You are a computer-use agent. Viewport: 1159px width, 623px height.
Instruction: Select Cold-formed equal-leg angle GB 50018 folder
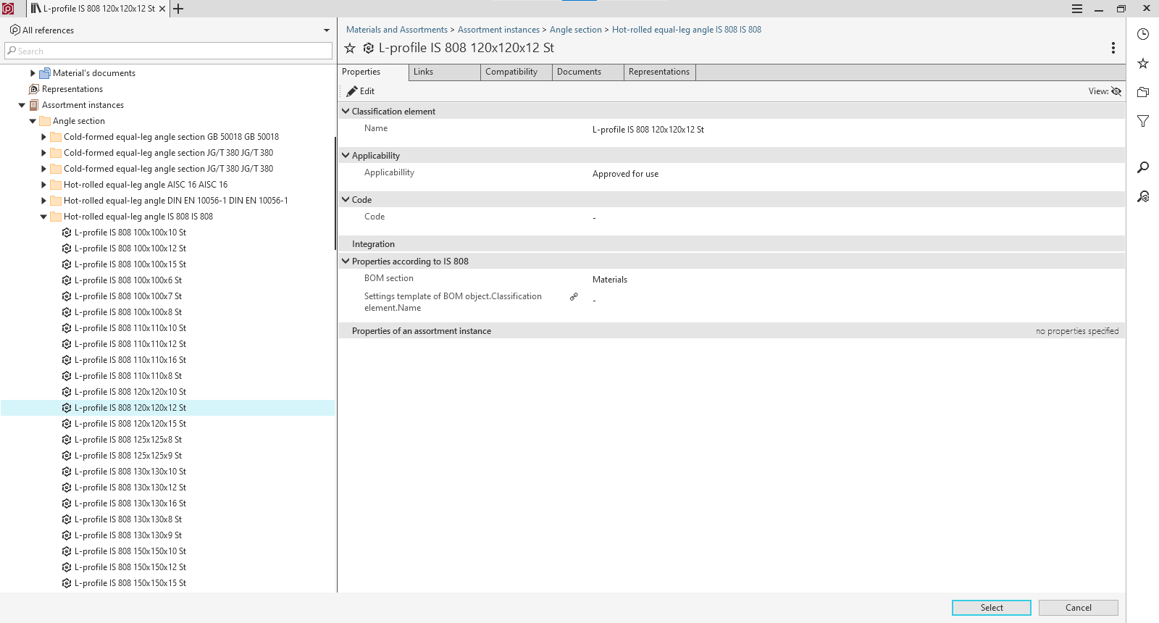(x=171, y=137)
